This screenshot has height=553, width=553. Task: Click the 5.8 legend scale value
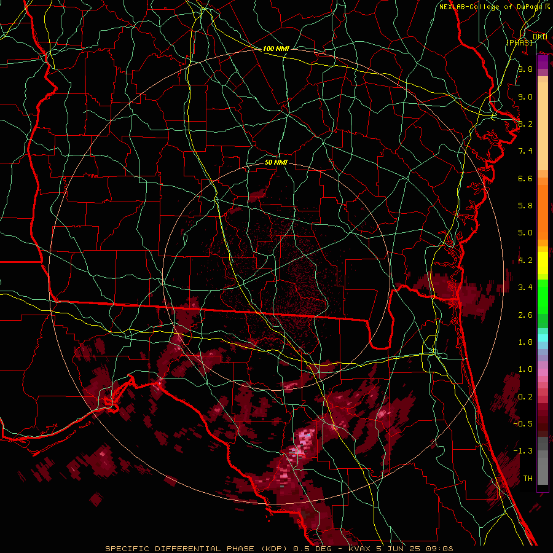pyautogui.click(x=525, y=206)
